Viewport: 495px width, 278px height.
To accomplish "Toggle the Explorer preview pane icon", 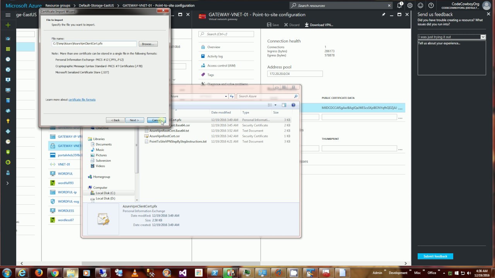I will [284, 105].
